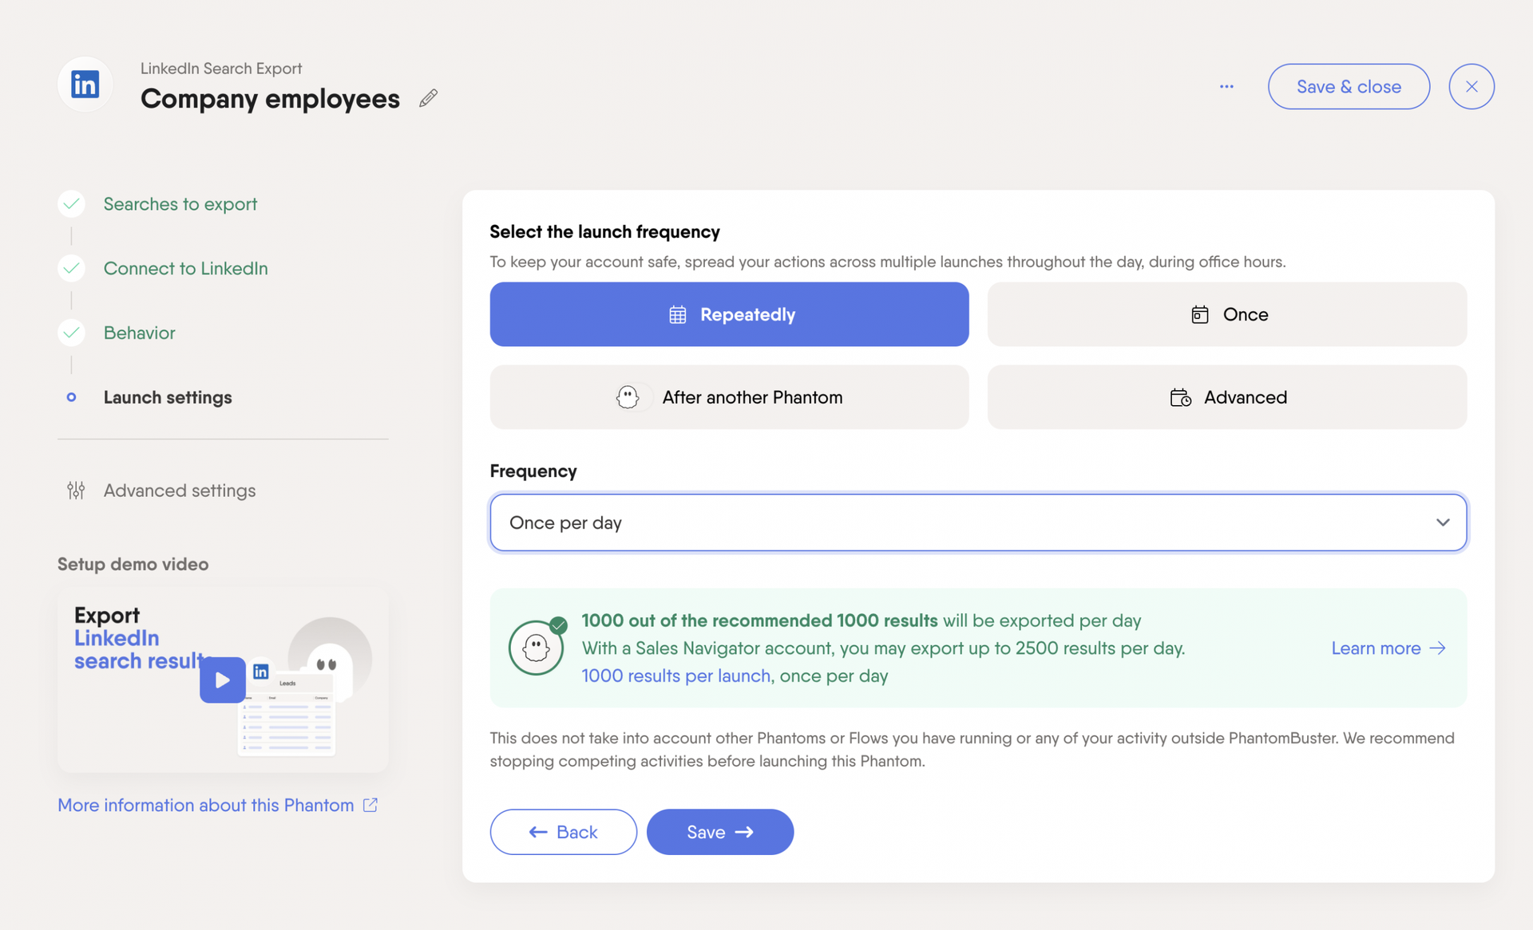The width and height of the screenshot is (1533, 930).
Task: Click the Launch settings current-step dot
Action: pos(72,397)
